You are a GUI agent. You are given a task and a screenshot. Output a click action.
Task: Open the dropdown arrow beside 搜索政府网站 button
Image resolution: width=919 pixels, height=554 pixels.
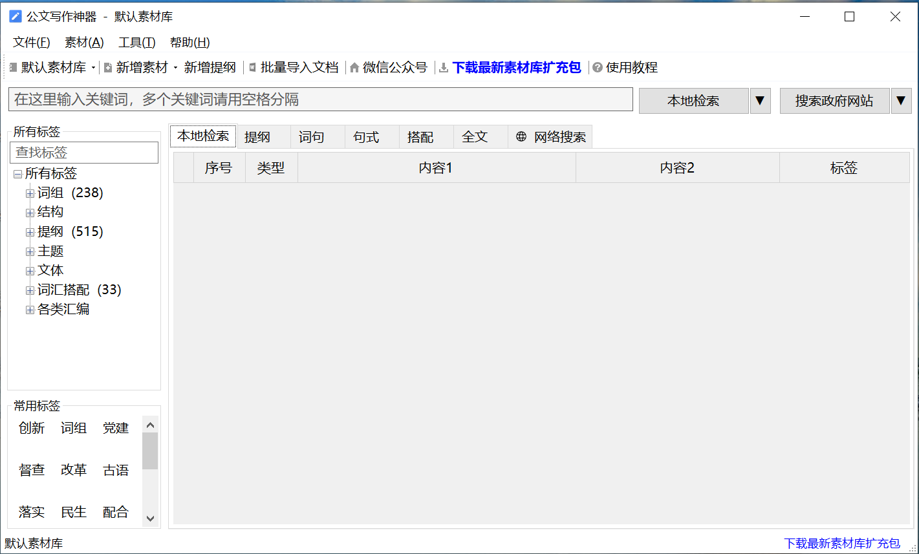[901, 101]
